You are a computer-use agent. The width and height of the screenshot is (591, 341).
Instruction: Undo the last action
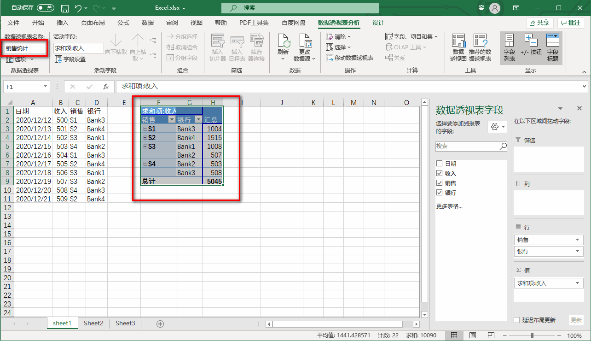pos(78,8)
